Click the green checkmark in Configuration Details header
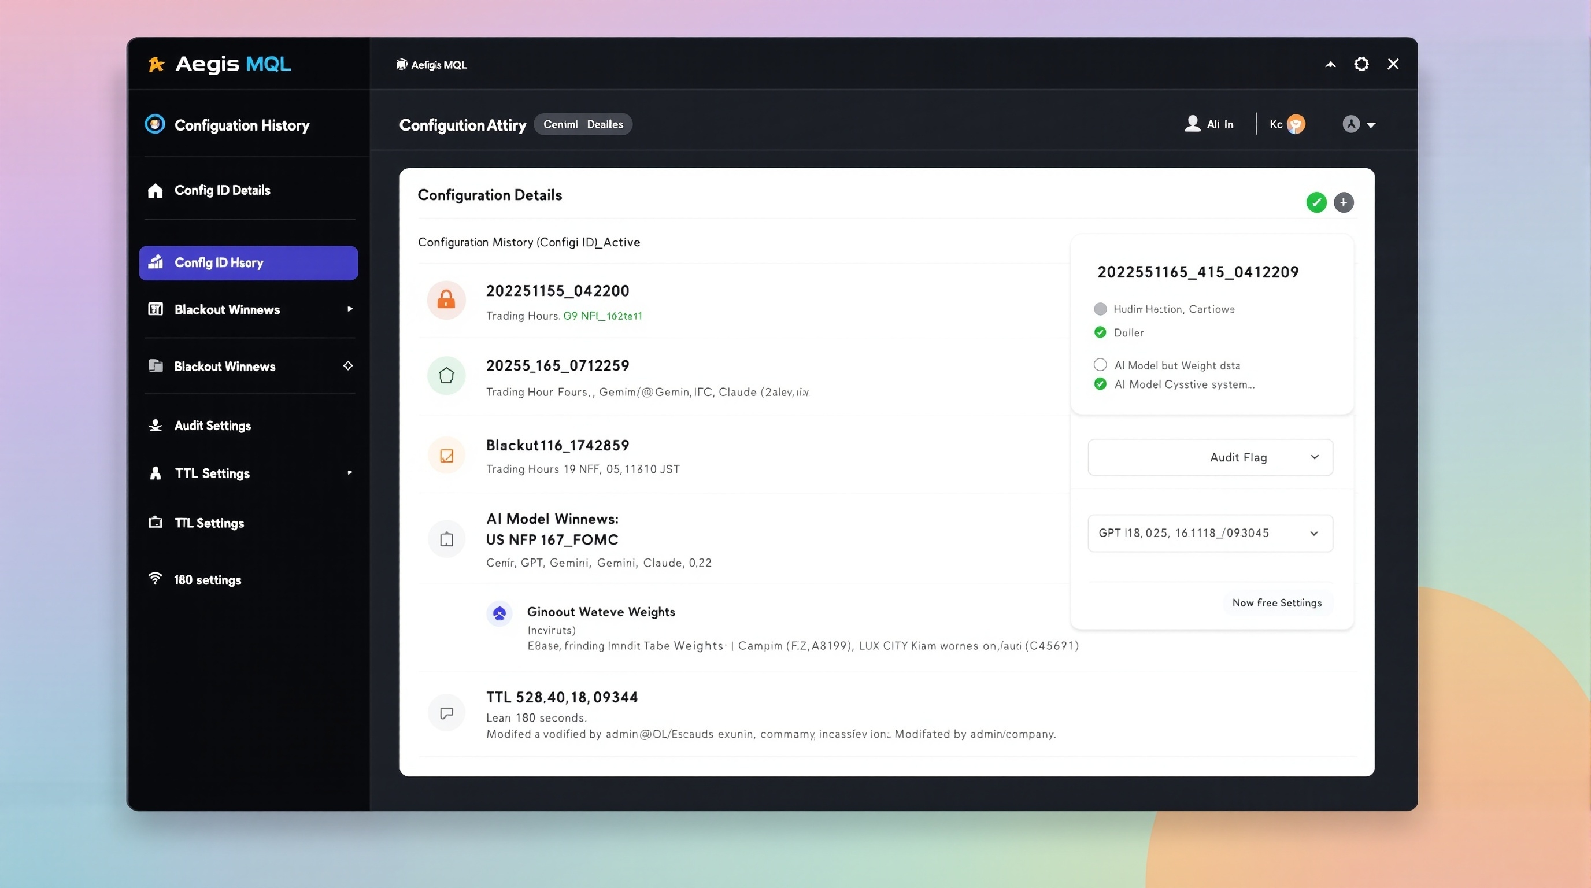The width and height of the screenshot is (1591, 888). click(x=1316, y=202)
